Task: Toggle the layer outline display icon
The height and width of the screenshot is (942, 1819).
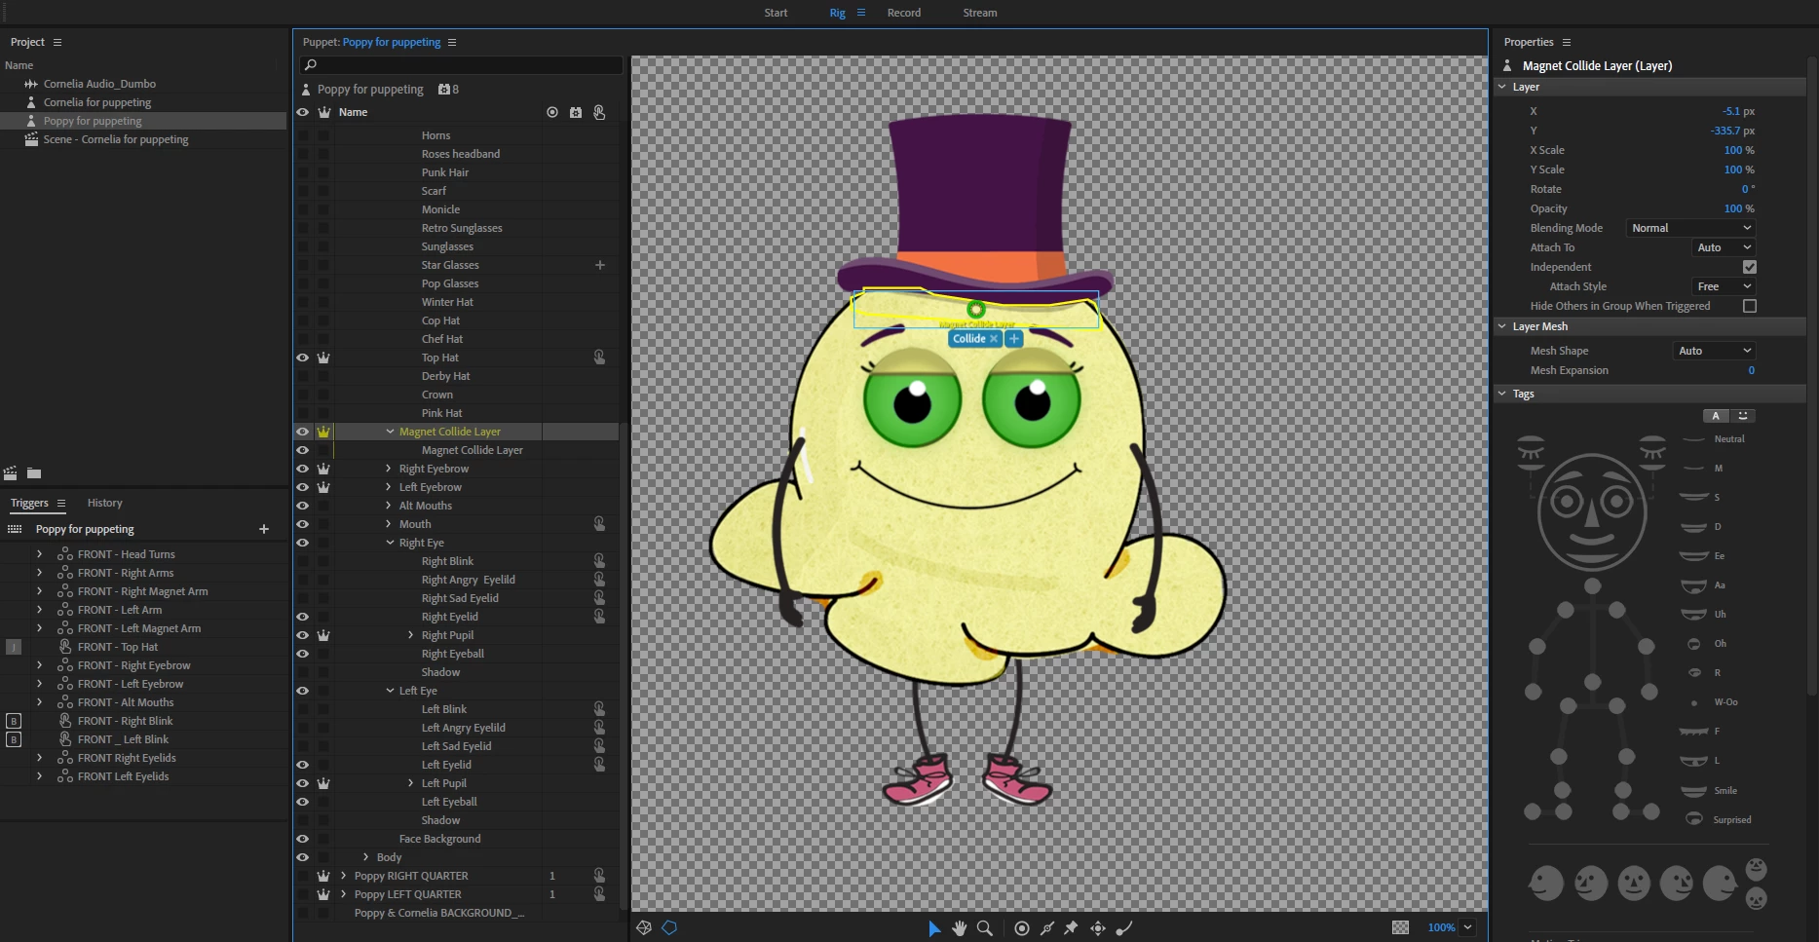Action: [x=669, y=927]
